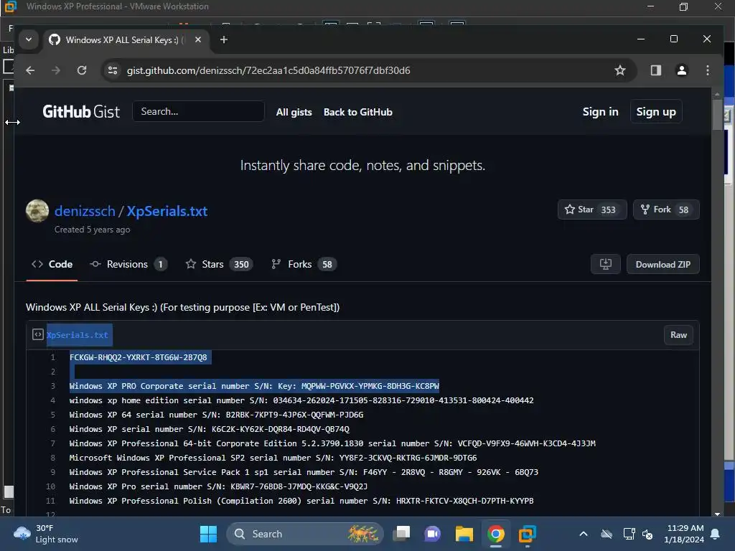Open the XpSerials.txt gist title link

pos(167,212)
